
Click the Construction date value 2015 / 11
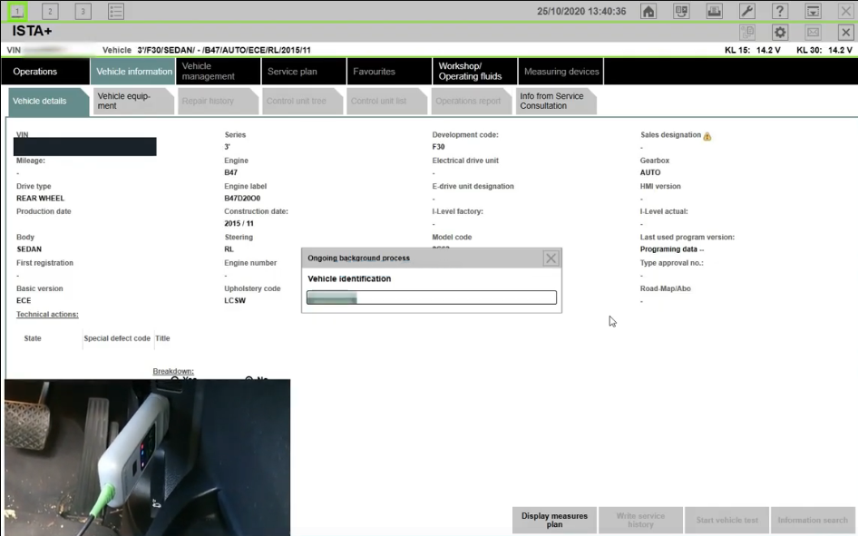pyautogui.click(x=239, y=224)
